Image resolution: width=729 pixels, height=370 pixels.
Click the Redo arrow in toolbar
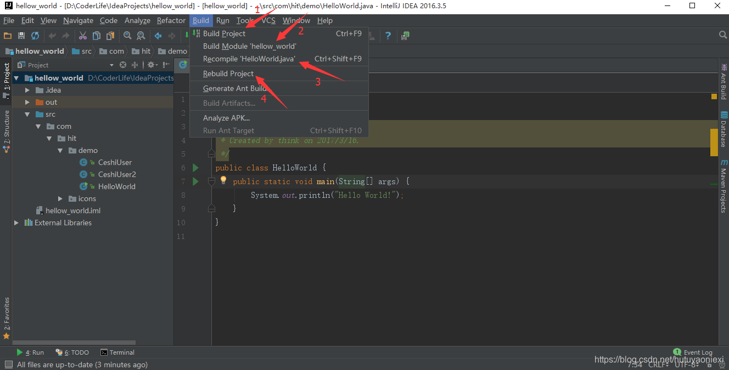(x=66, y=36)
